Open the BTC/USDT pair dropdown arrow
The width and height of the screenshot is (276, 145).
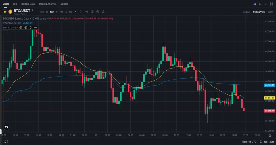tap(32, 11)
